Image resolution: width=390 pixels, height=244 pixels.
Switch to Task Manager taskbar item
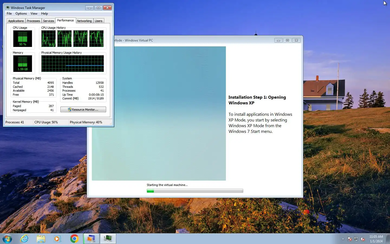(x=108, y=239)
